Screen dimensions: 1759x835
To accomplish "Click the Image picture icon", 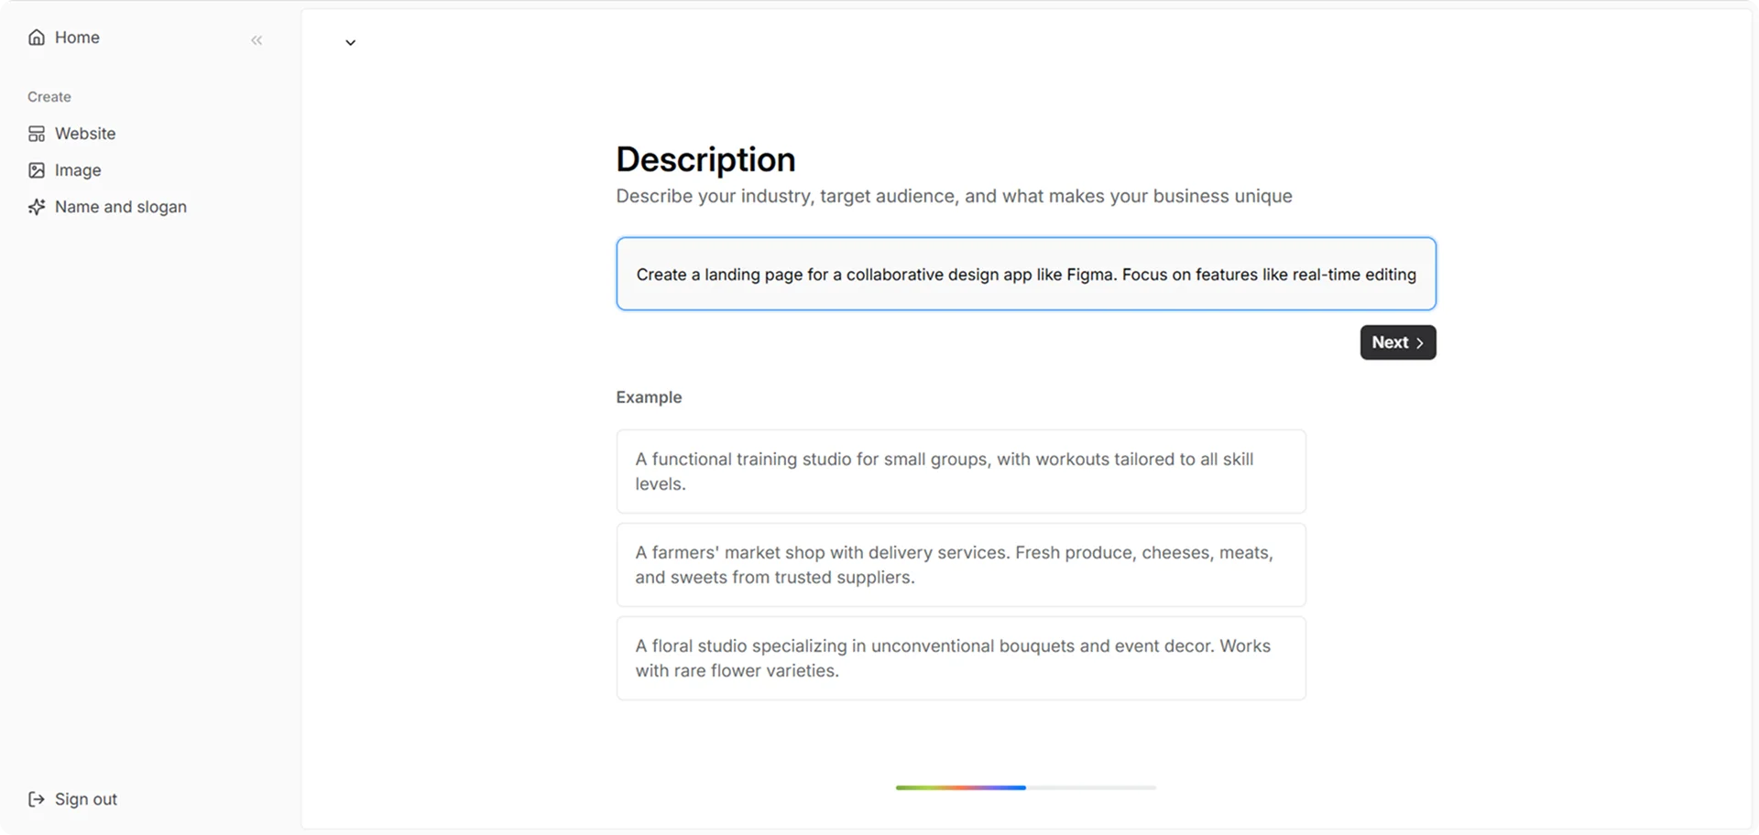I will coord(37,170).
